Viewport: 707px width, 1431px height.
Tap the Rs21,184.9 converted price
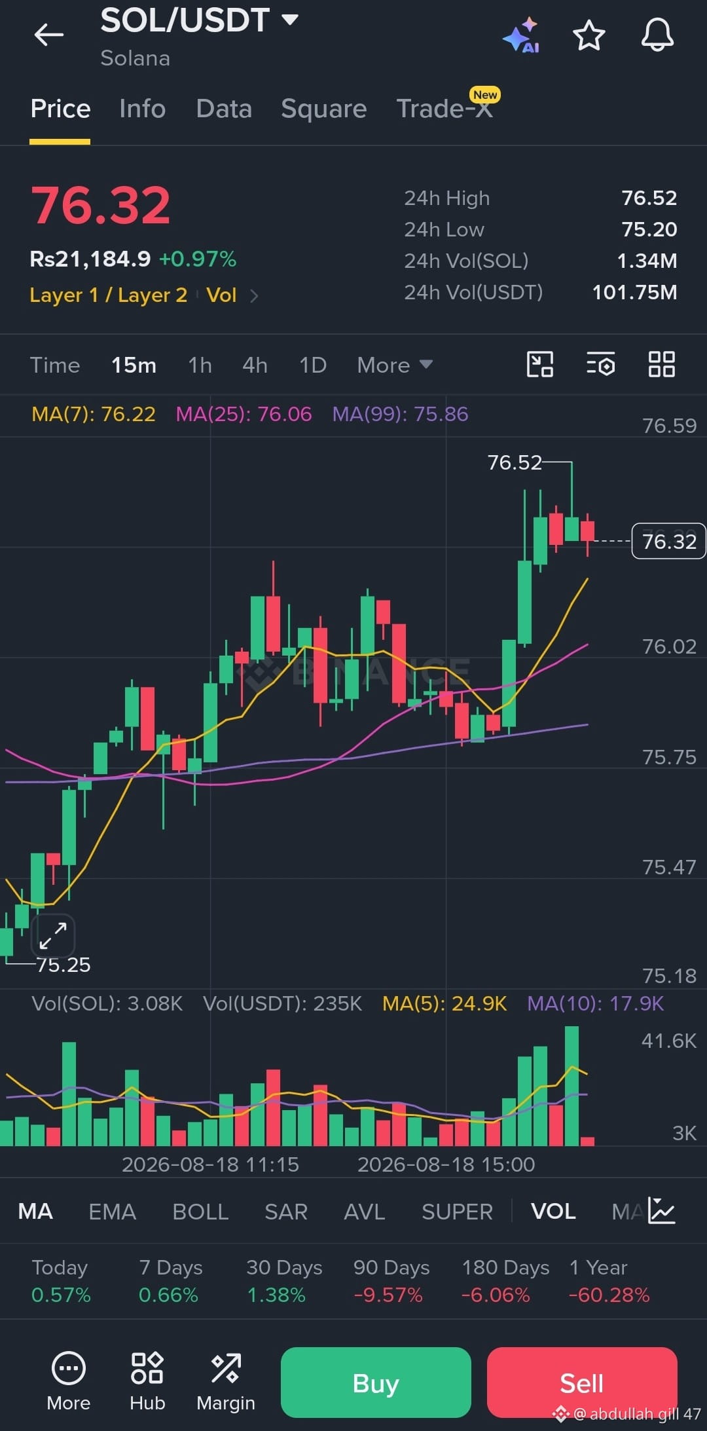click(90, 259)
